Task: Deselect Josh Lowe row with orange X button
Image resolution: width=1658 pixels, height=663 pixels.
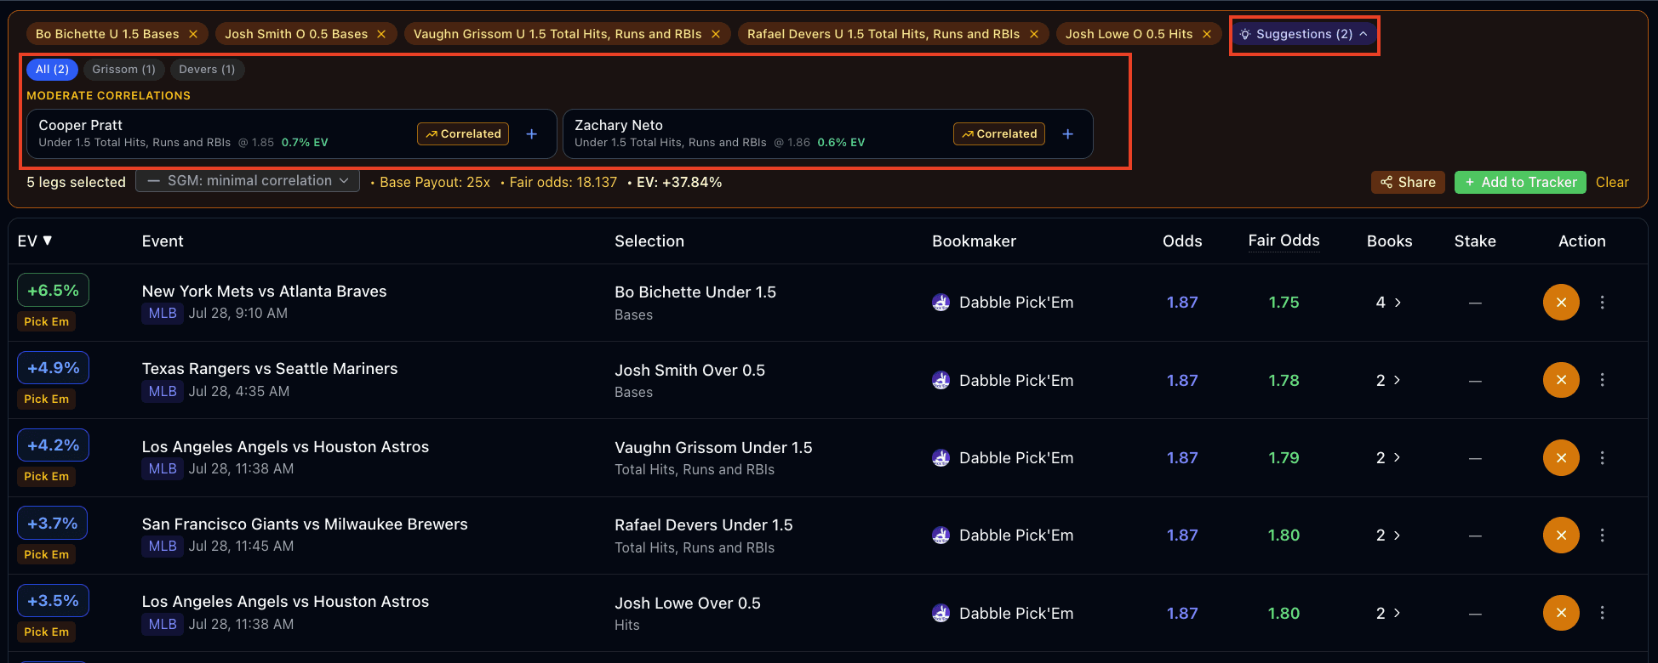Action: pyautogui.click(x=1561, y=613)
